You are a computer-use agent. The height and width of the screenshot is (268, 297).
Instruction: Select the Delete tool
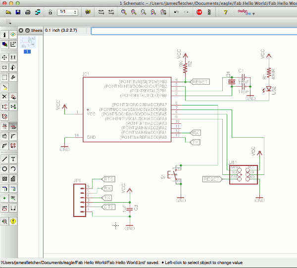[x=4, y=97]
